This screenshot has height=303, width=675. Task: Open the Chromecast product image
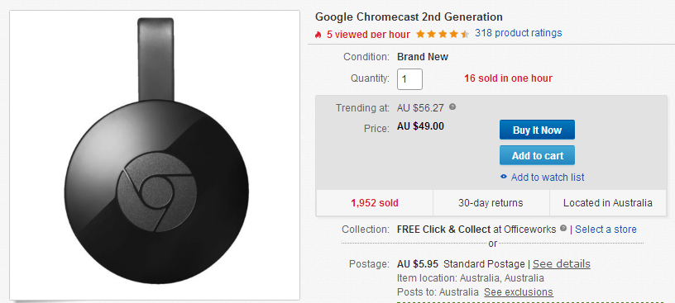155,155
